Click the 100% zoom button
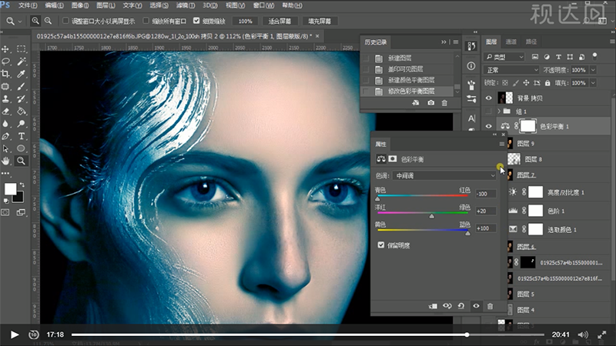Viewport: 616px width, 346px height. [245, 22]
